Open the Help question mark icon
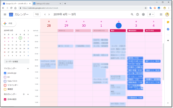 tap(138, 14)
